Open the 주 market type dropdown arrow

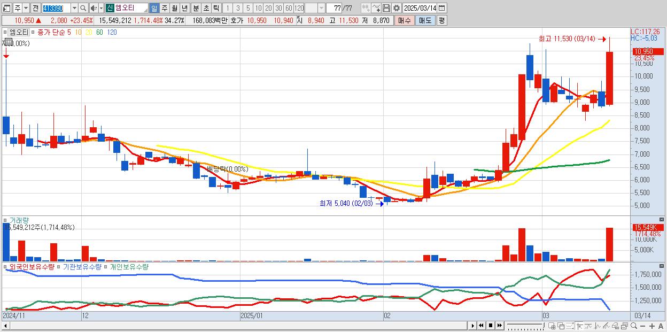[x=26, y=8]
